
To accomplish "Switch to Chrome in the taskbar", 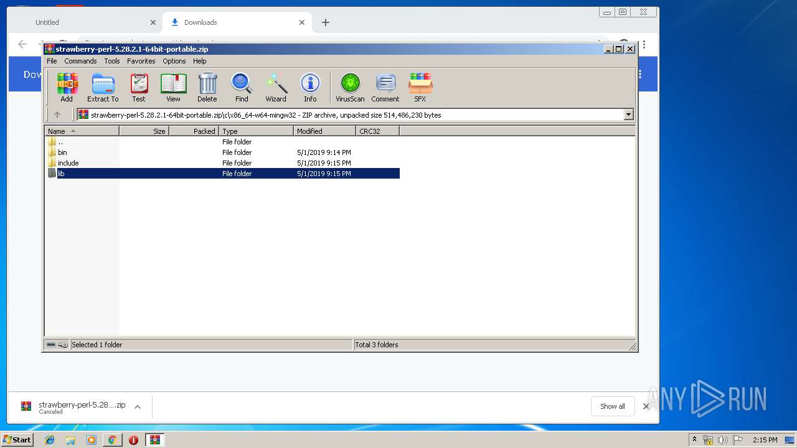I will pos(112,440).
